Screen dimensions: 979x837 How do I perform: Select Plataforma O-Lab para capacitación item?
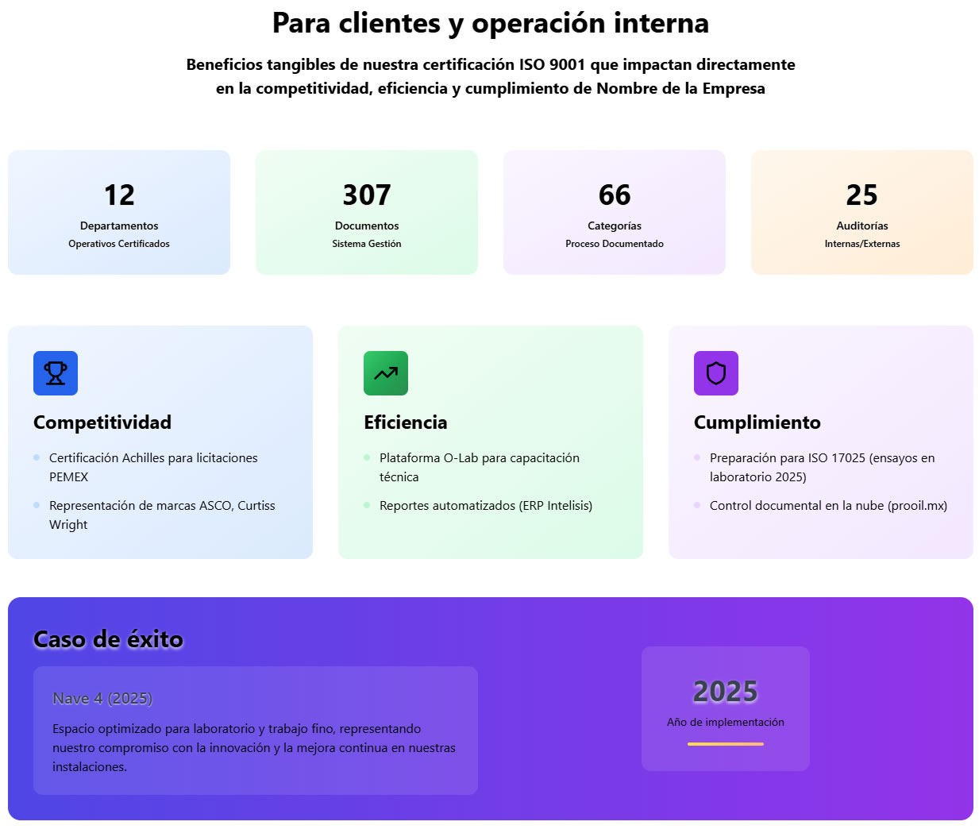coord(480,467)
